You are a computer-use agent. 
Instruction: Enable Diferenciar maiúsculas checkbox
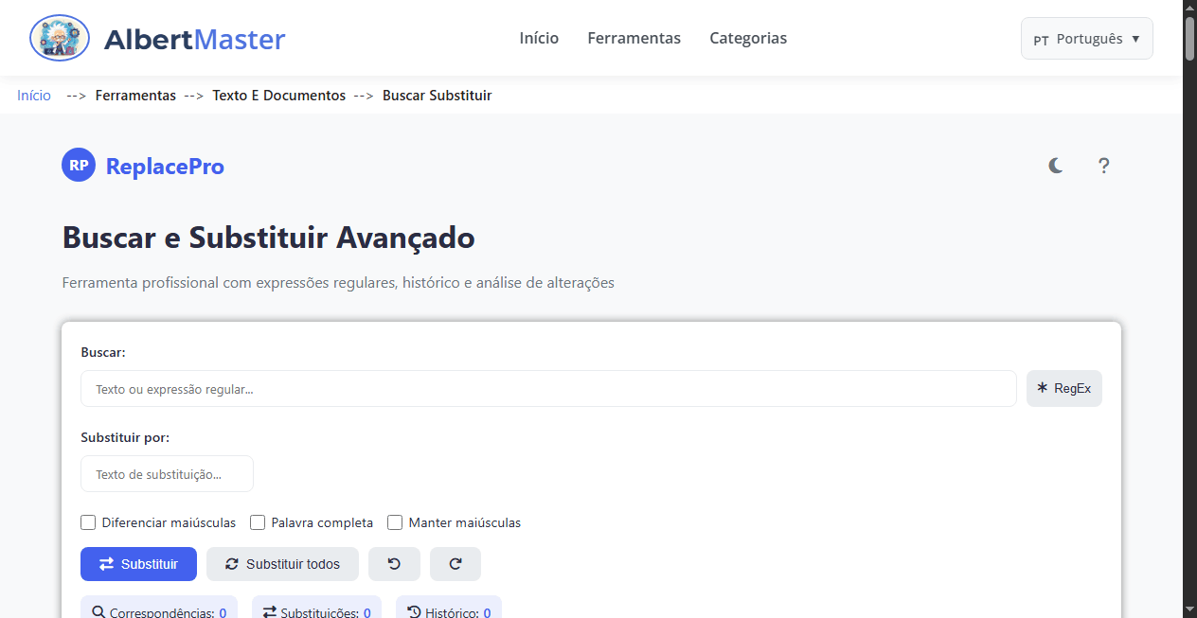(88, 522)
